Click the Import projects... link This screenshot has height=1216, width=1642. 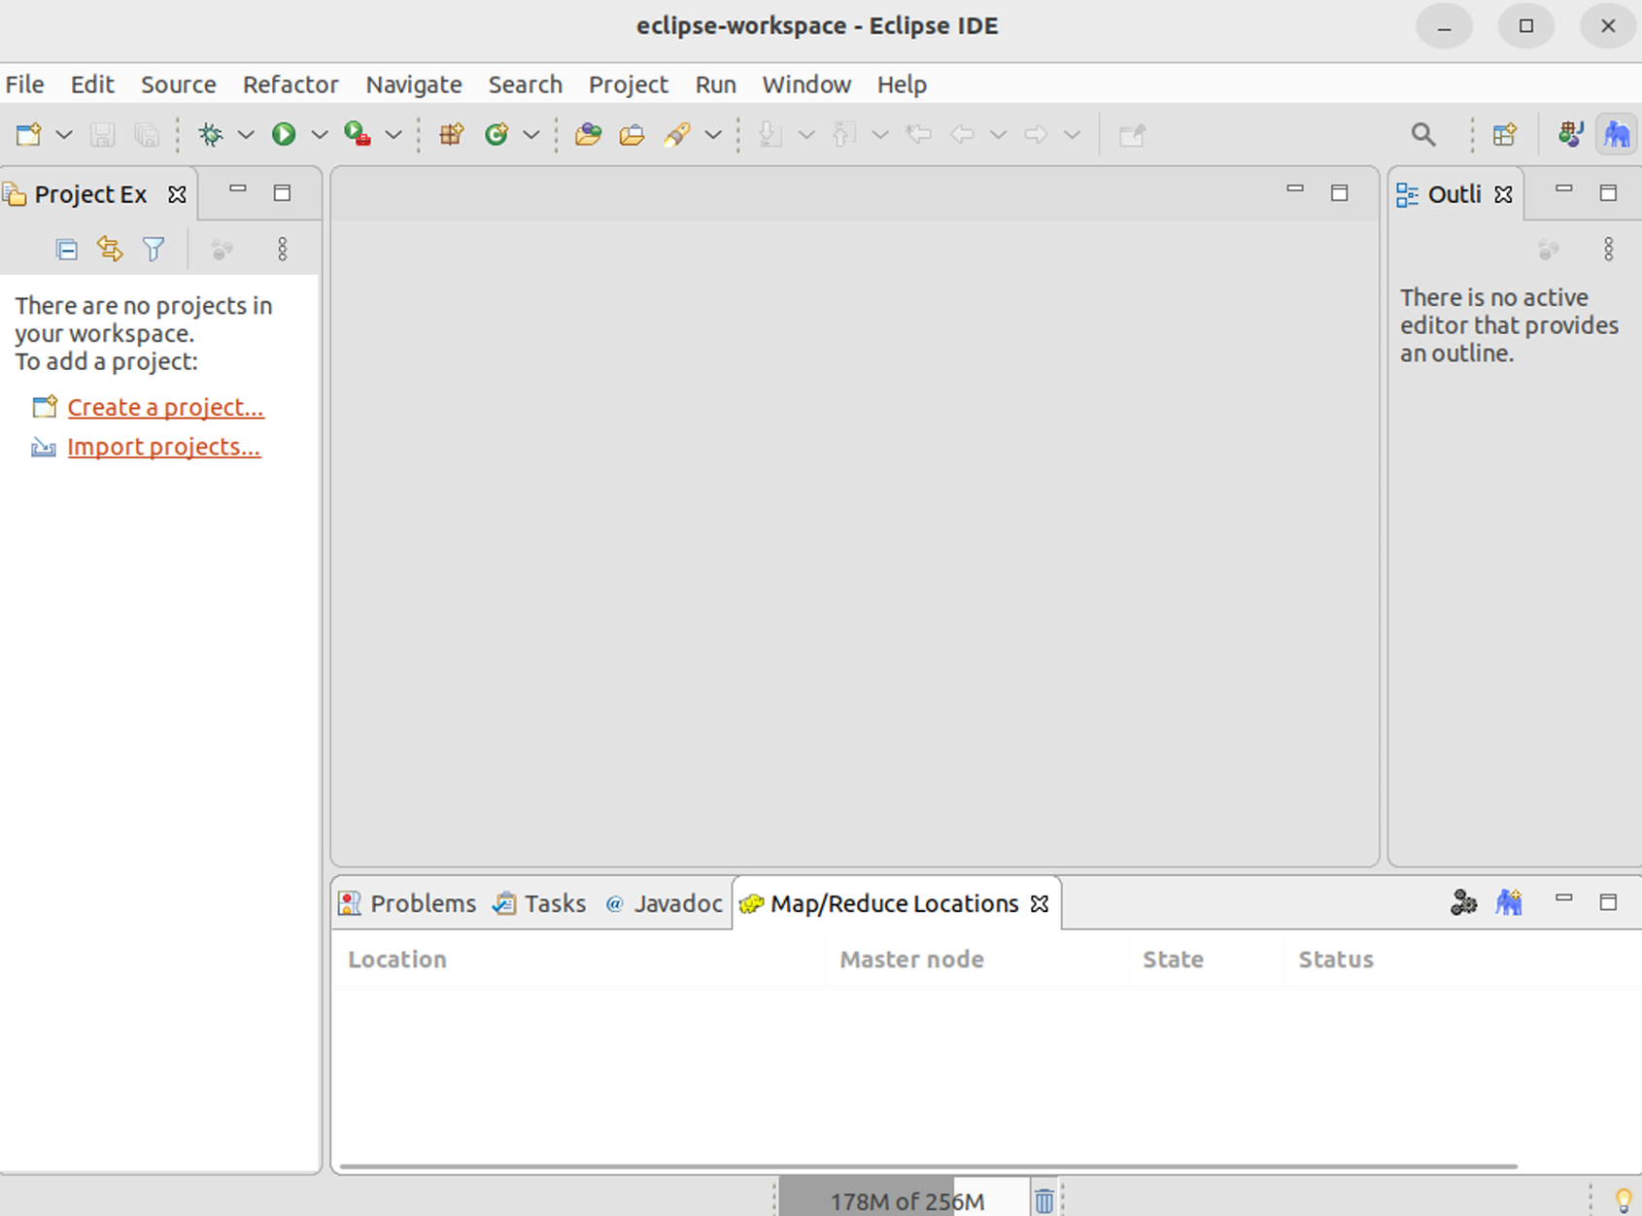(x=163, y=447)
